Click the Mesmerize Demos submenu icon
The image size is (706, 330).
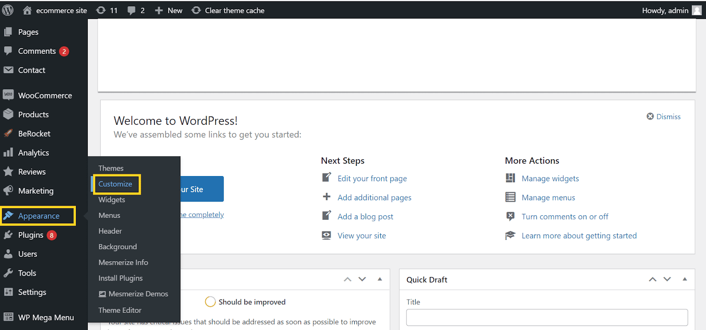pyautogui.click(x=102, y=294)
